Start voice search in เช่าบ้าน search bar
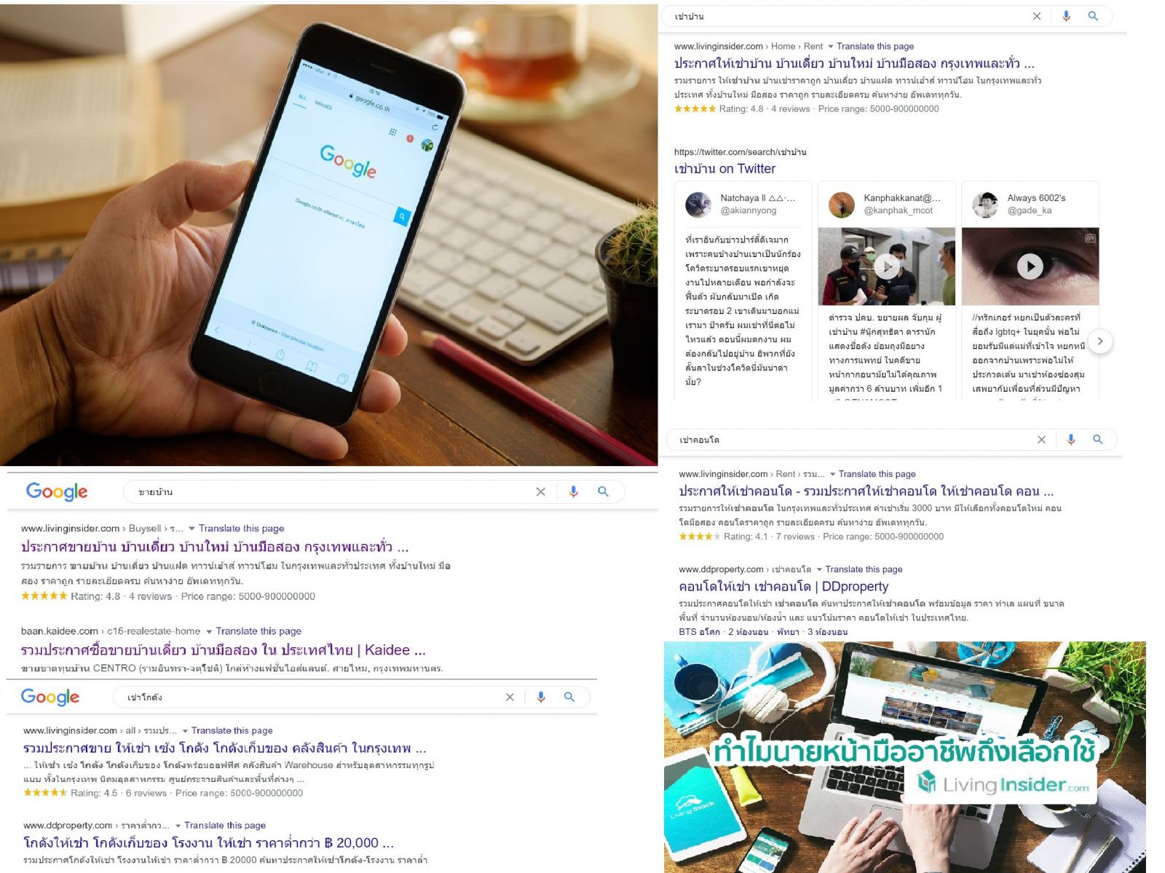 tap(1066, 16)
